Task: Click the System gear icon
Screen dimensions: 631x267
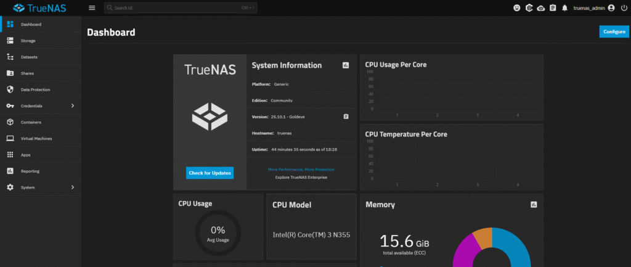Action: tap(10, 187)
